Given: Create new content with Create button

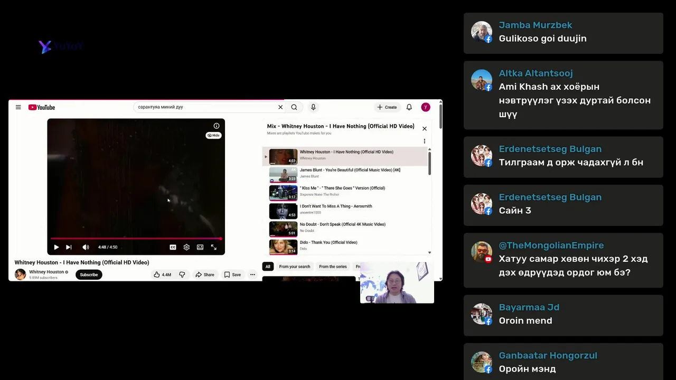Looking at the screenshot, I should tap(387, 107).
